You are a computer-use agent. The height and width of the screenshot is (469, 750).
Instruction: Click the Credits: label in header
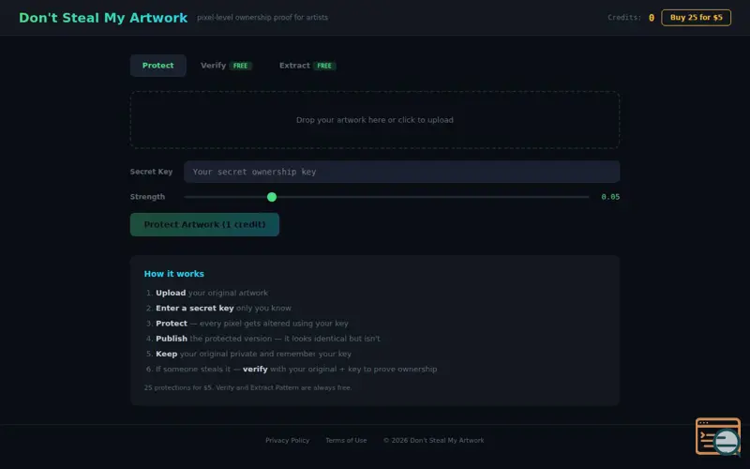[x=624, y=18]
